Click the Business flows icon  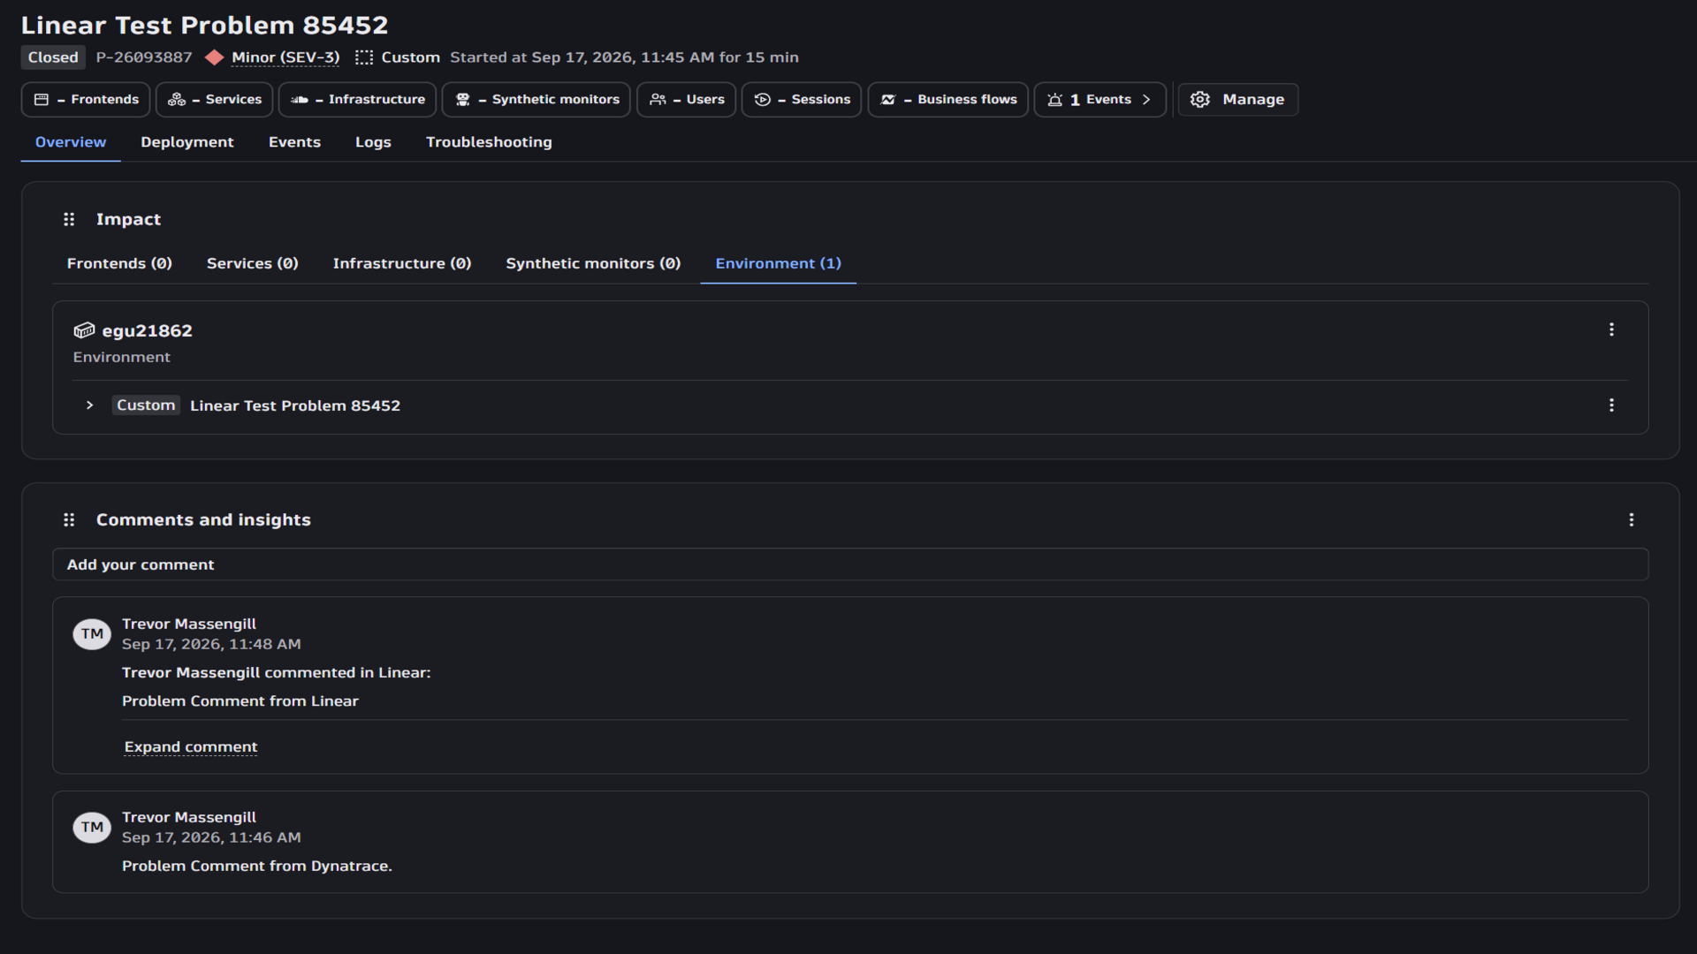(888, 100)
